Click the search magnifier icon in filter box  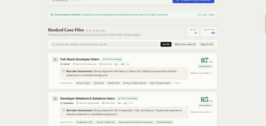[53, 44]
